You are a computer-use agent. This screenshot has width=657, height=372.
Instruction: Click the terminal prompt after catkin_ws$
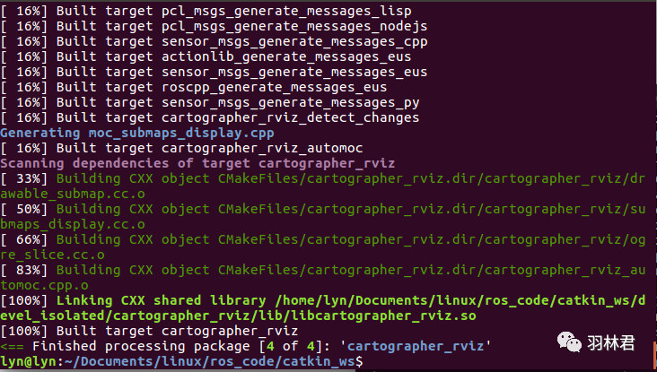click(x=367, y=361)
